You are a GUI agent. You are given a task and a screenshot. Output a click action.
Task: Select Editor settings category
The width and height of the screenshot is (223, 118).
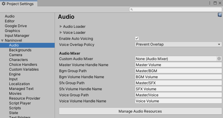click(10, 21)
